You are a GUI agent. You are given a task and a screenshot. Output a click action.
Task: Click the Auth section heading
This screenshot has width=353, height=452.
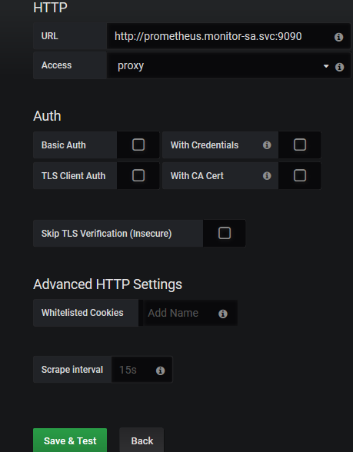click(47, 116)
